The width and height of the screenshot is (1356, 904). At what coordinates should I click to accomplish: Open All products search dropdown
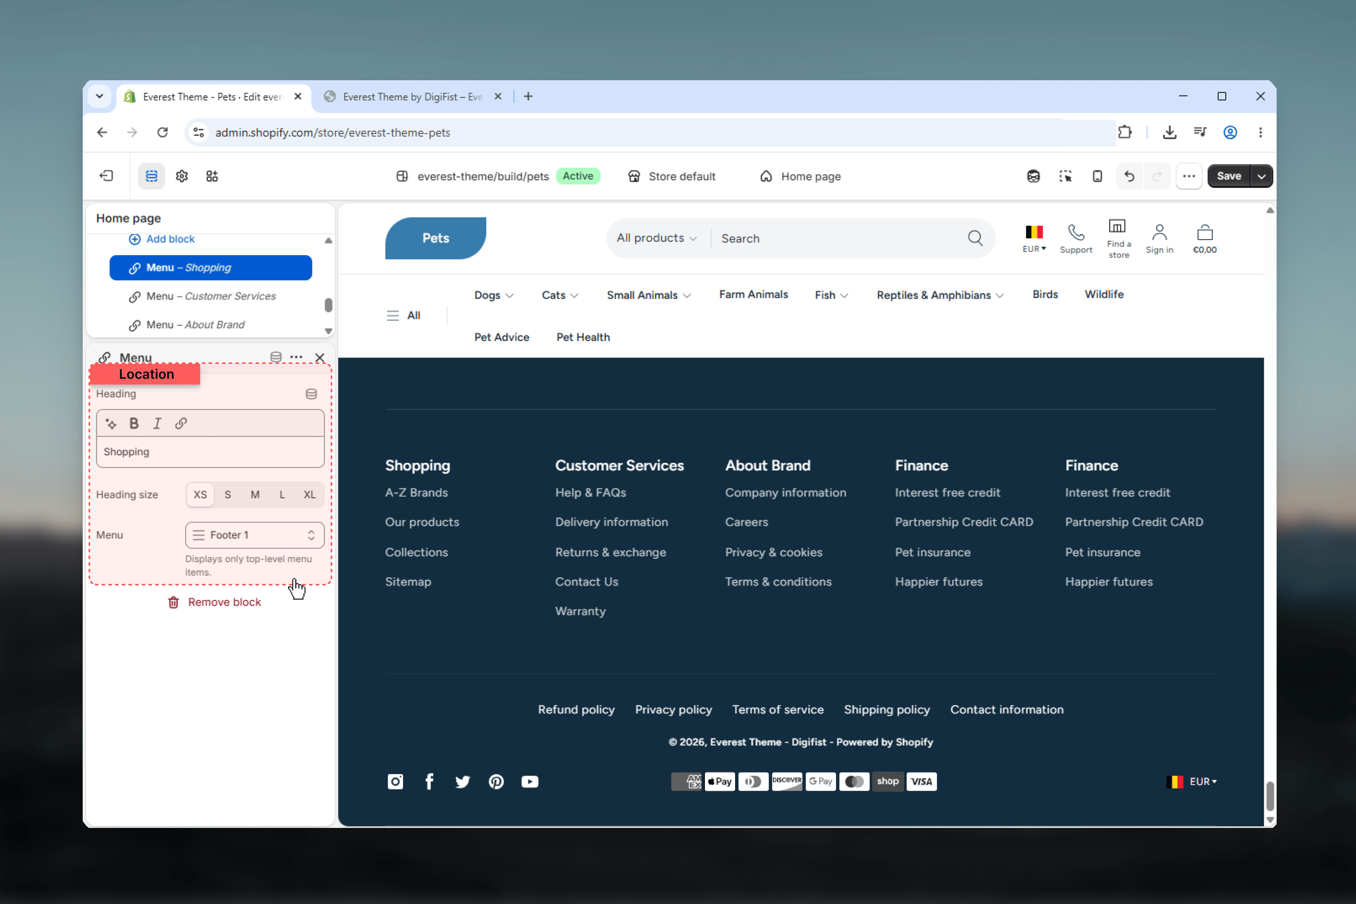[657, 238]
